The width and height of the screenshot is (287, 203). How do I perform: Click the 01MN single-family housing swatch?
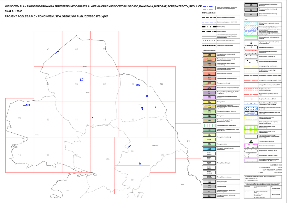(209, 55)
